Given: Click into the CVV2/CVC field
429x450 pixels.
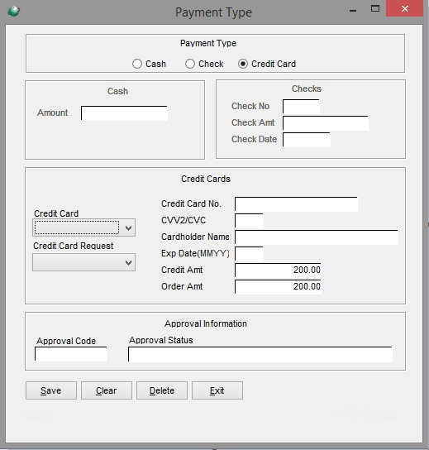Looking at the screenshot, I should [x=249, y=220].
